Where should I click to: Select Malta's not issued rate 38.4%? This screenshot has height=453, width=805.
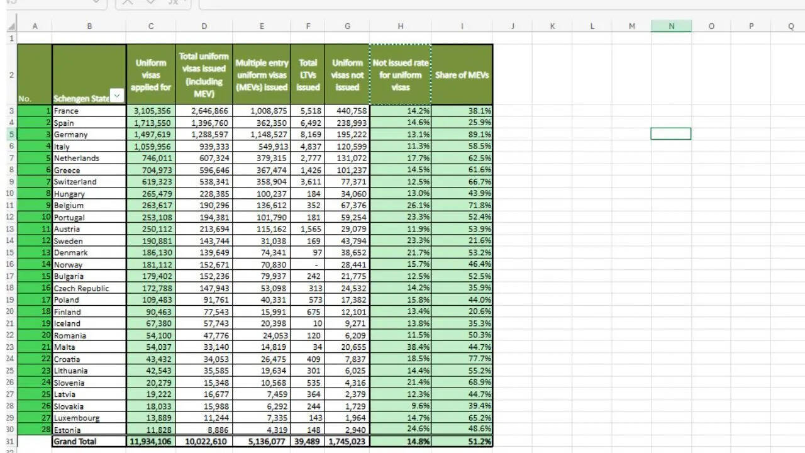pos(401,347)
